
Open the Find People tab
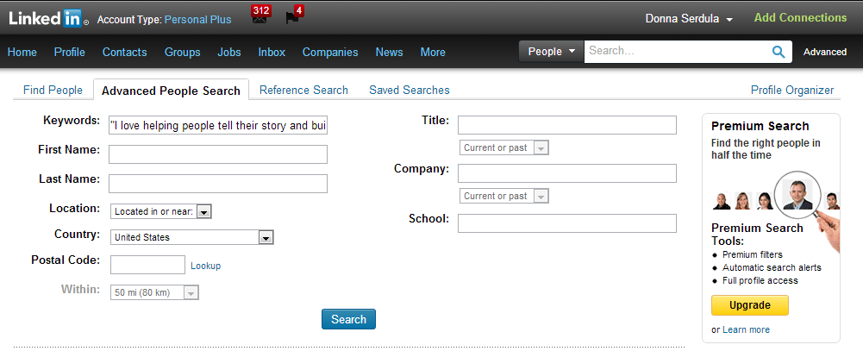tap(53, 90)
